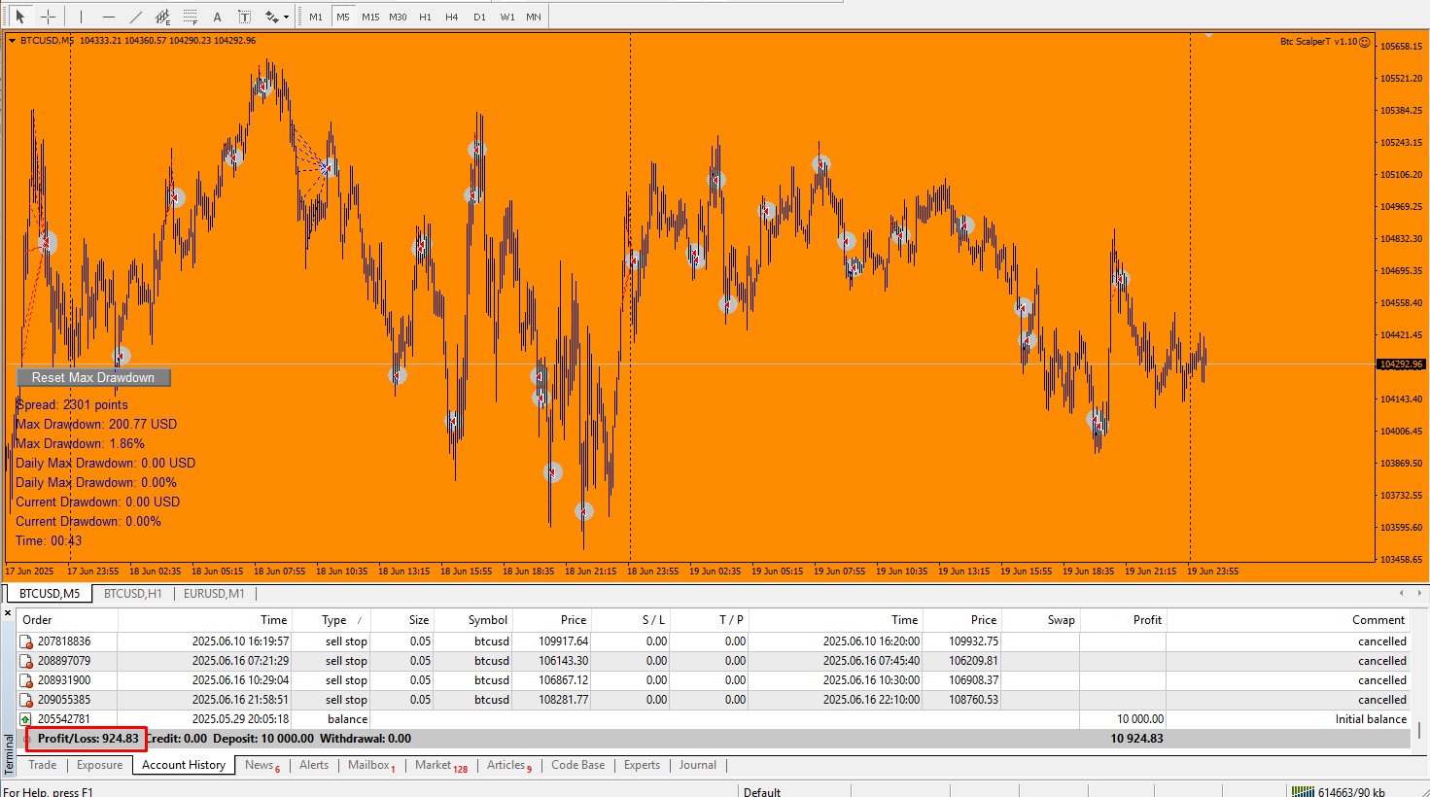Select open price 109917.64
Viewport: 1430px width, 797px height.
click(x=564, y=641)
